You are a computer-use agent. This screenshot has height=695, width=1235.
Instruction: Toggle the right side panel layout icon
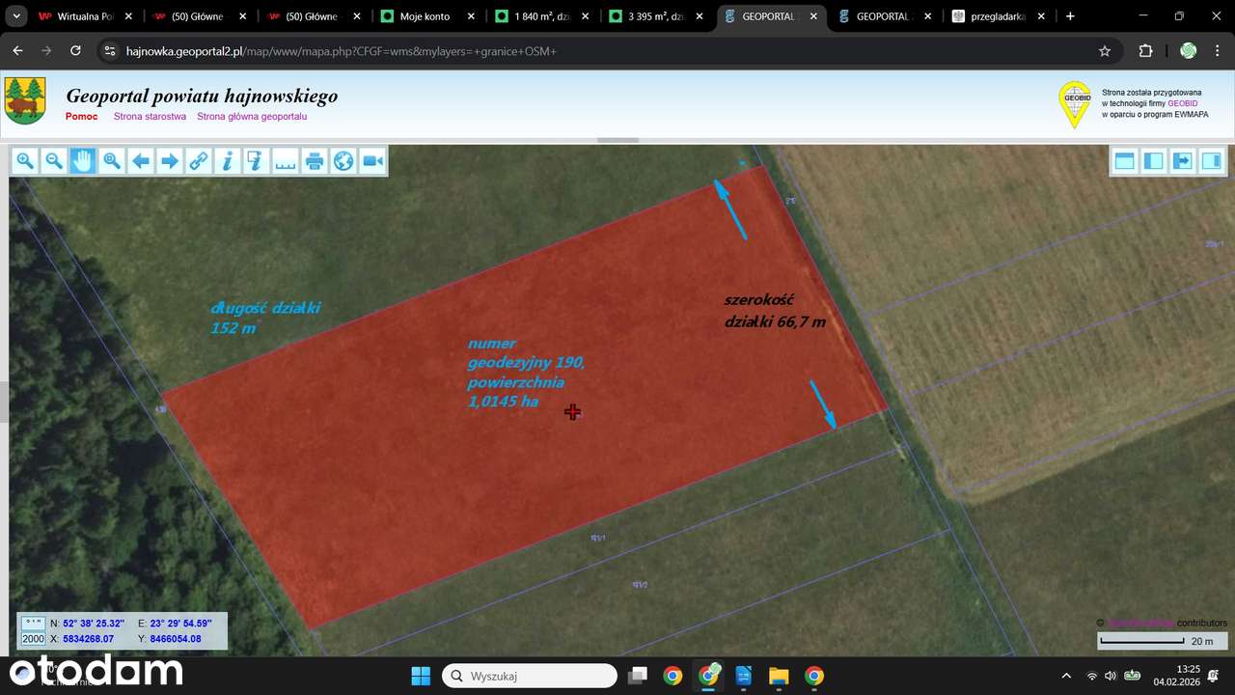[1211, 161]
